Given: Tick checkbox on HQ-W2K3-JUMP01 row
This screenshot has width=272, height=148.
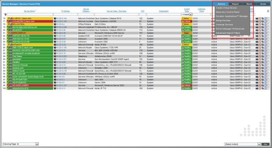Looking at the screenshot, I should [268, 85].
